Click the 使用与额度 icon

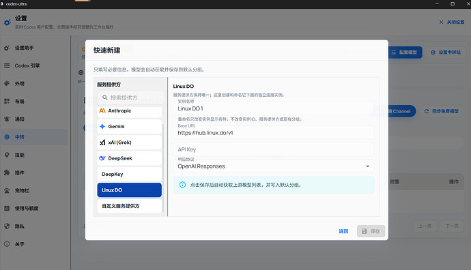[7, 208]
